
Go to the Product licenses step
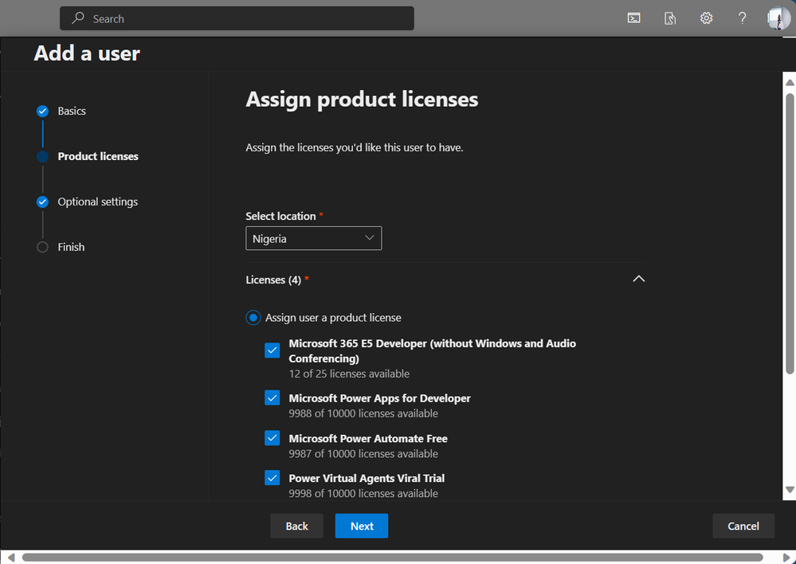pos(98,157)
